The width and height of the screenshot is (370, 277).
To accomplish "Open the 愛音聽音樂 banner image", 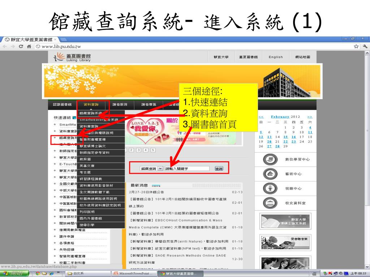I will [285, 243].
